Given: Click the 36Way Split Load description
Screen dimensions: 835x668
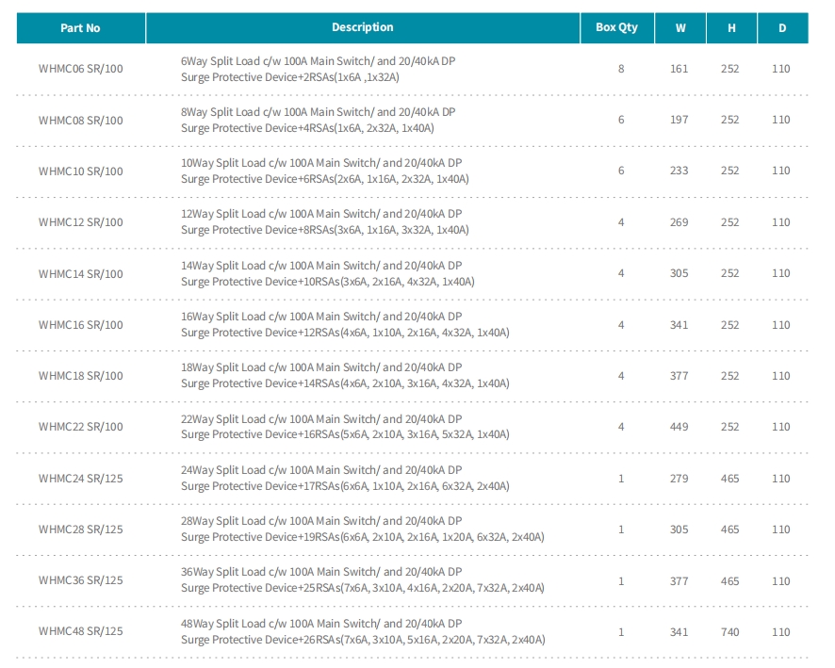Looking at the screenshot, I should point(363,580).
